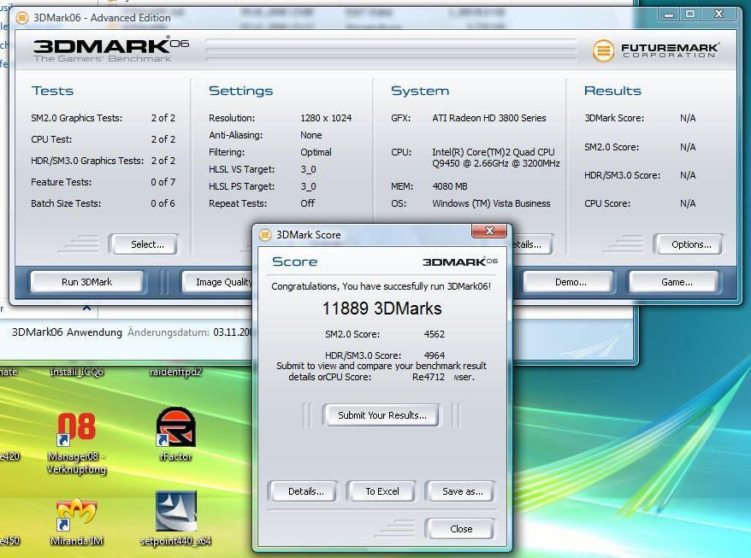Open setpoint440_x64 installer icon
751x558 pixels.
coord(176,511)
